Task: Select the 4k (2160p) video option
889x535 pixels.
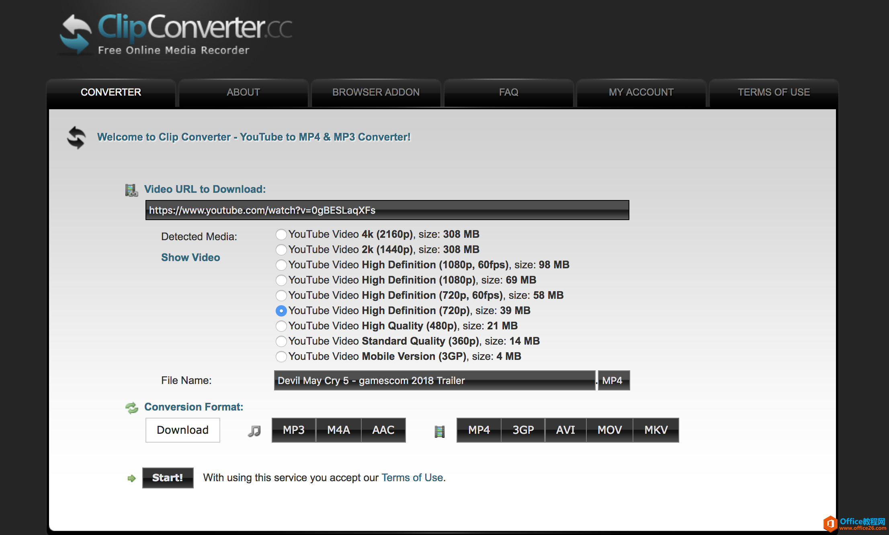Action: coord(281,235)
